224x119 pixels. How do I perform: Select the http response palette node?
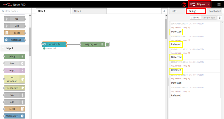[14, 79]
